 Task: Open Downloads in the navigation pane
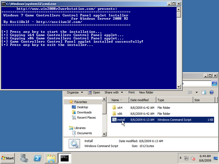[84, 112]
